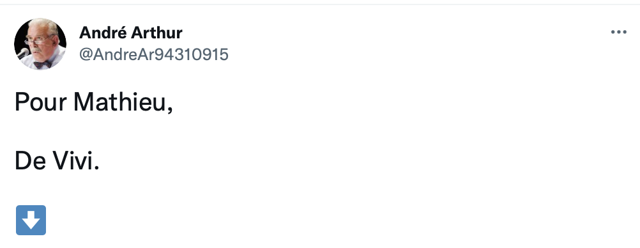Click the tweet line 'De Vivi.'
This screenshot has height=248, width=640.
pos(57,161)
